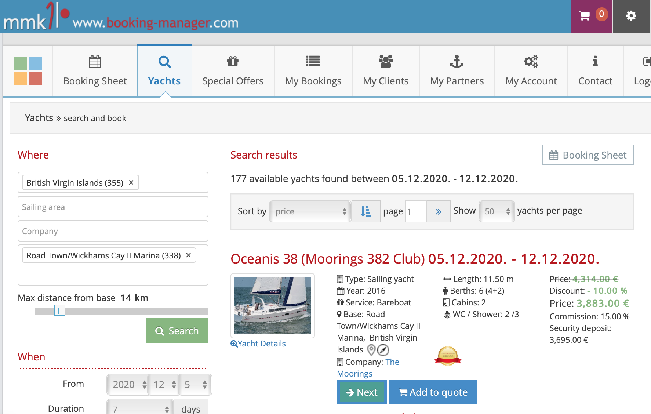The image size is (651, 414).
Task: Click in the Company field
Action: [x=113, y=231]
